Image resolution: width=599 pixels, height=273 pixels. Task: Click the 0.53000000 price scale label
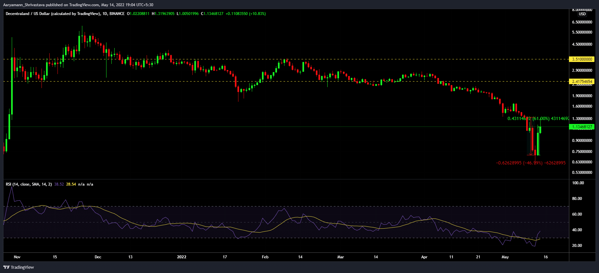click(582, 173)
